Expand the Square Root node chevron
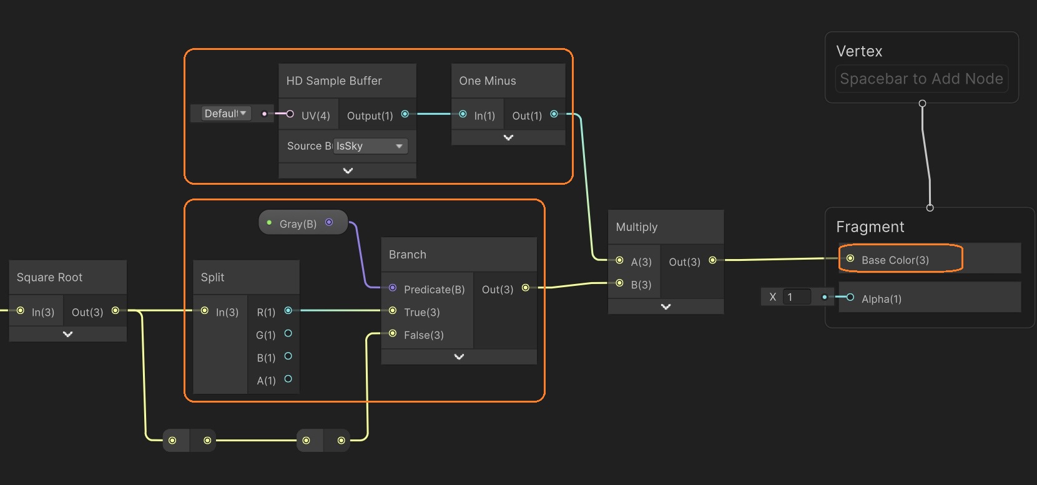Image resolution: width=1037 pixels, height=485 pixels. click(67, 334)
